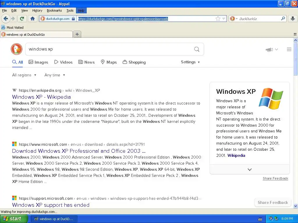Go to the Home page icon
Image resolution: width=298 pixels, height=223 pixels.
pos(33,19)
